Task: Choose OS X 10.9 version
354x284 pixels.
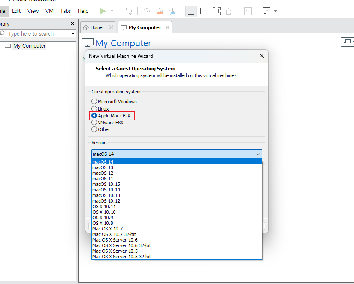Action: click(x=176, y=218)
